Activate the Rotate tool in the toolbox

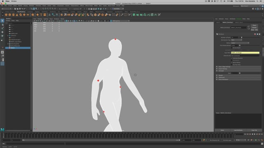[x=2, y=36]
